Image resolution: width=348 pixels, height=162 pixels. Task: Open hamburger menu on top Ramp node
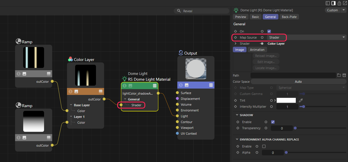tap(49, 74)
